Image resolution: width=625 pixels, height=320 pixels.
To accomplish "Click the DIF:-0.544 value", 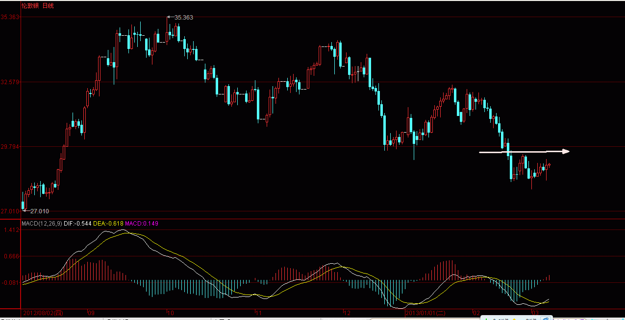I will [78, 224].
